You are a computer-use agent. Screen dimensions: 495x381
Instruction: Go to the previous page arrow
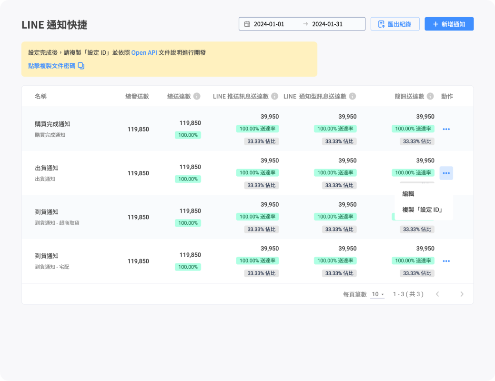tap(437, 294)
